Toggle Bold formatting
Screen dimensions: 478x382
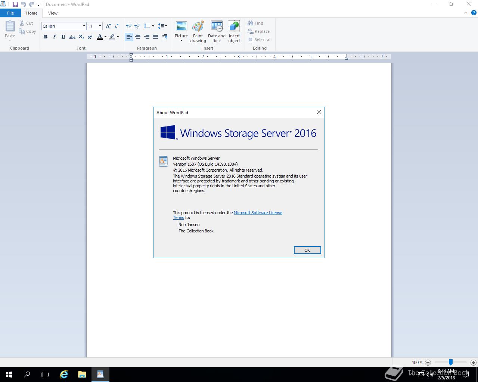coord(46,37)
